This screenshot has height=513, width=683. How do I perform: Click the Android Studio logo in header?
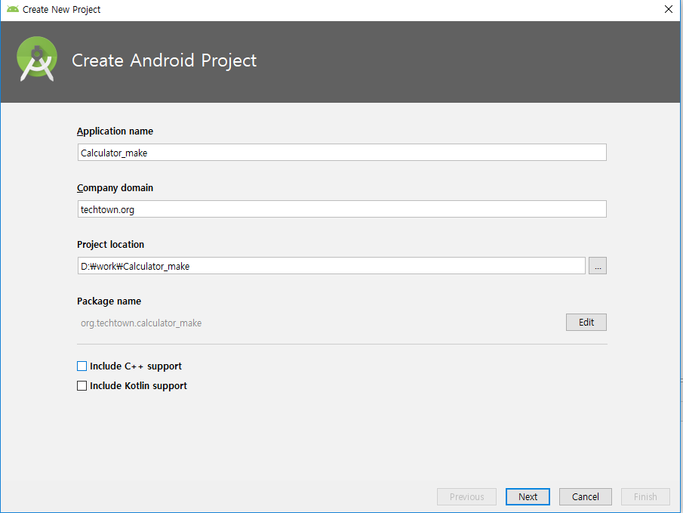click(x=37, y=59)
